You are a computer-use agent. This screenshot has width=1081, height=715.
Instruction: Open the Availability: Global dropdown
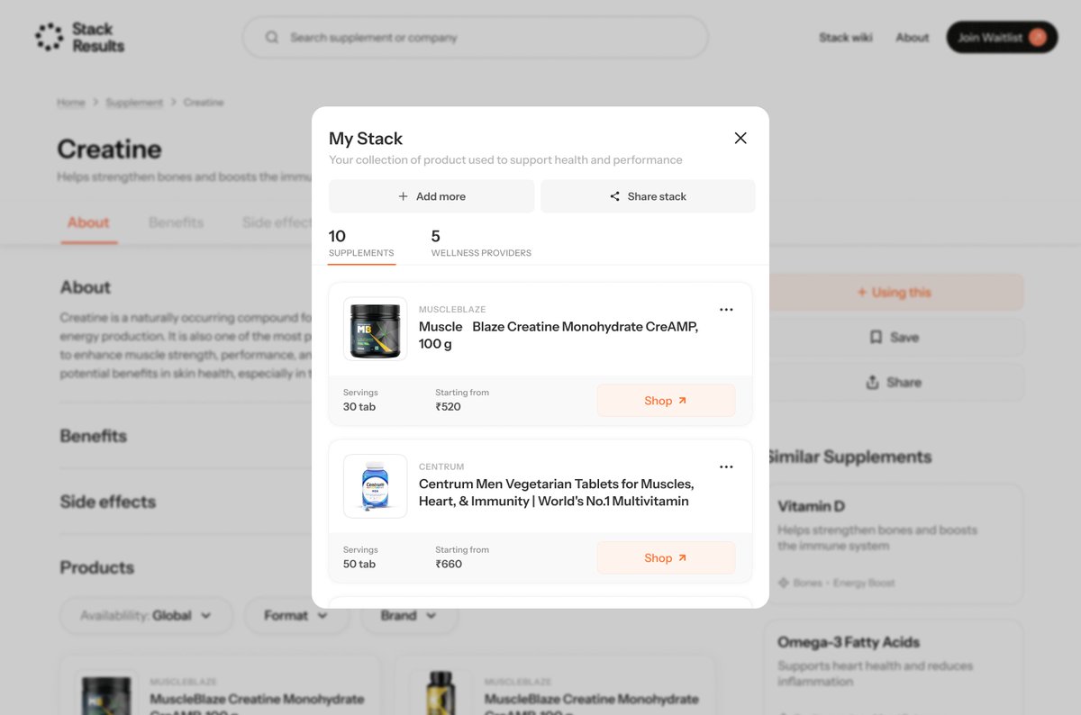[146, 616]
